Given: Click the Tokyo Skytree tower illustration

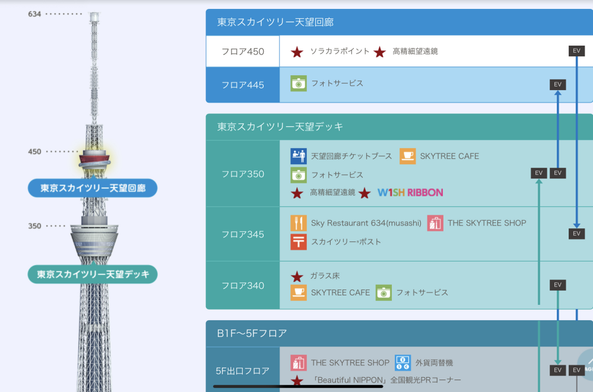Looking at the screenshot, I should point(94,202).
